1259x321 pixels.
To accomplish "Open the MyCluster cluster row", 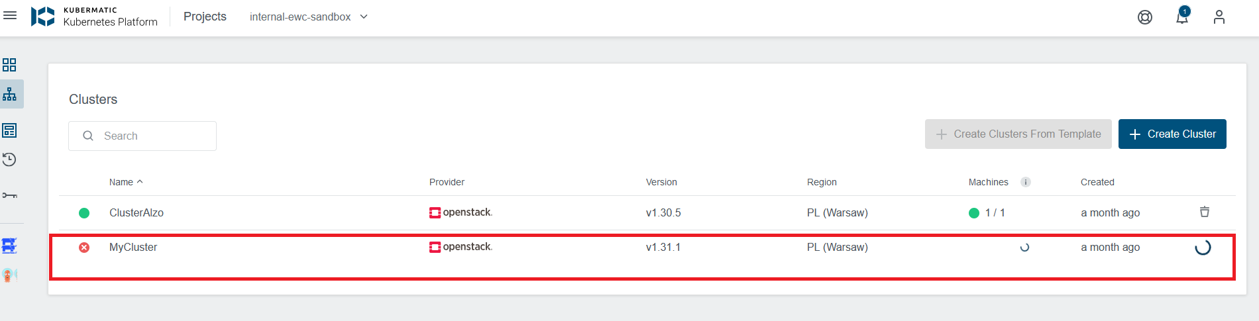I will (647, 248).
